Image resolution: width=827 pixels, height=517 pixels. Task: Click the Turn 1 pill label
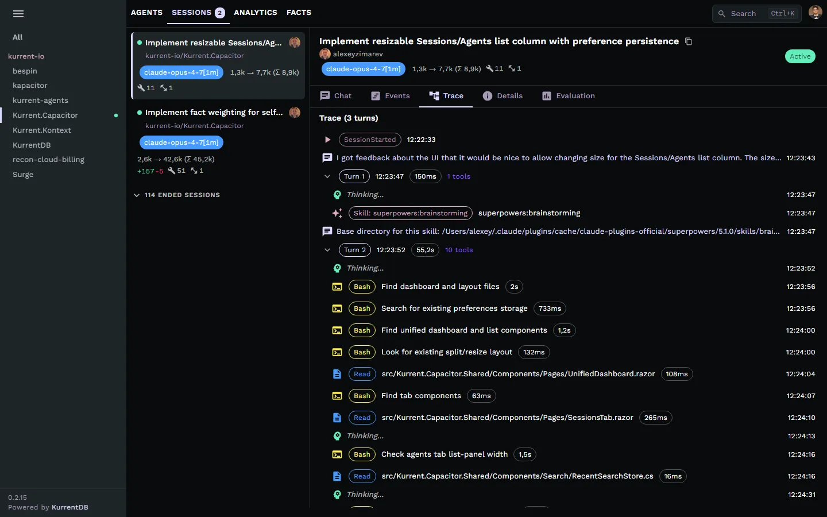354,176
